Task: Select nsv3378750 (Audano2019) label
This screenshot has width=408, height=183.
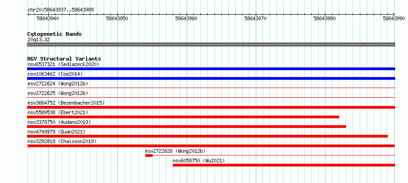Action: (x=59, y=122)
